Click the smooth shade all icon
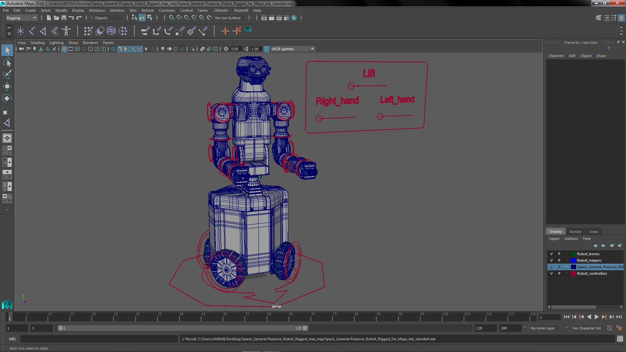 point(120,49)
